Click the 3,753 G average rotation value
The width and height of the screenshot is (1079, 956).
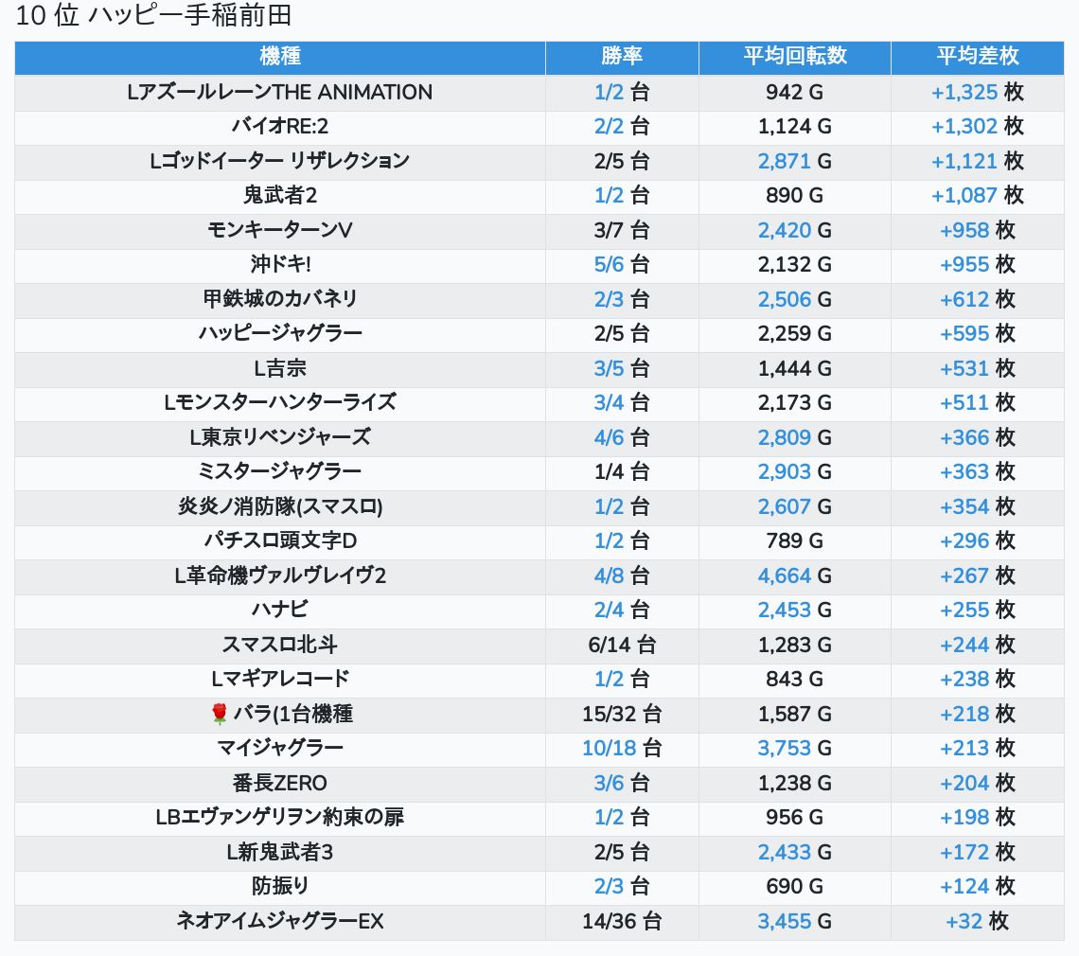pyautogui.click(x=785, y=749)
